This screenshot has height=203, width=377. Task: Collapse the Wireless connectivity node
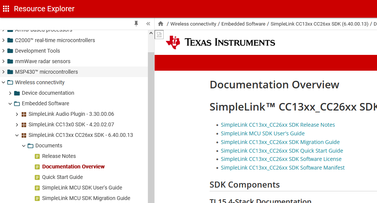tap(3, 82)
